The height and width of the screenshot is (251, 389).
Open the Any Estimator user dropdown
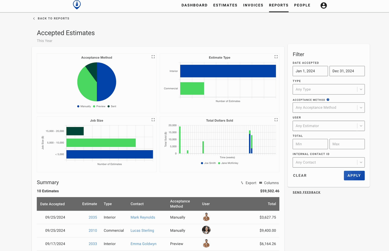pyautogui.click(x=329, y=126)
